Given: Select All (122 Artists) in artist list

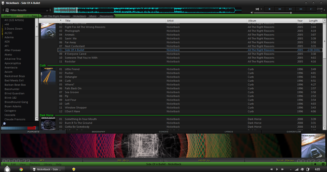Looking at the screenshot, I should [x=14, y=20].
